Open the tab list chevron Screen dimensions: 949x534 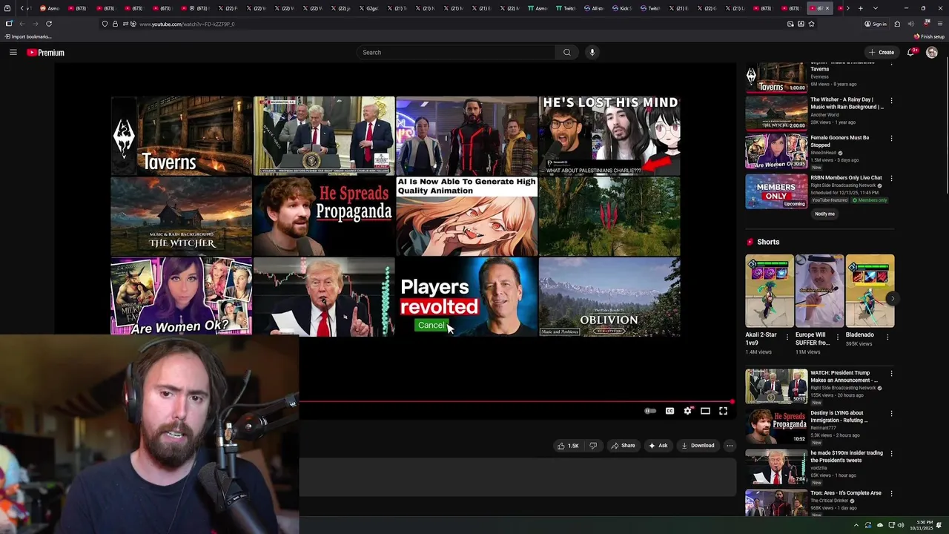tap(876, 8)
